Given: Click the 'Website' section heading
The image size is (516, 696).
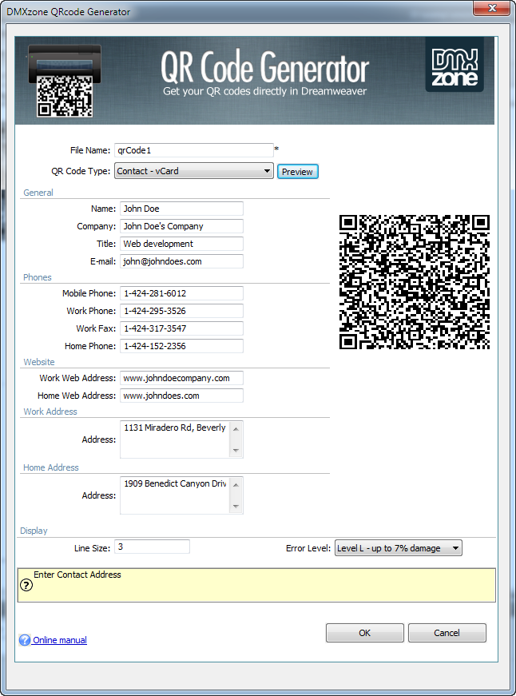Looking at the screenshot, I should click(39, 362).
